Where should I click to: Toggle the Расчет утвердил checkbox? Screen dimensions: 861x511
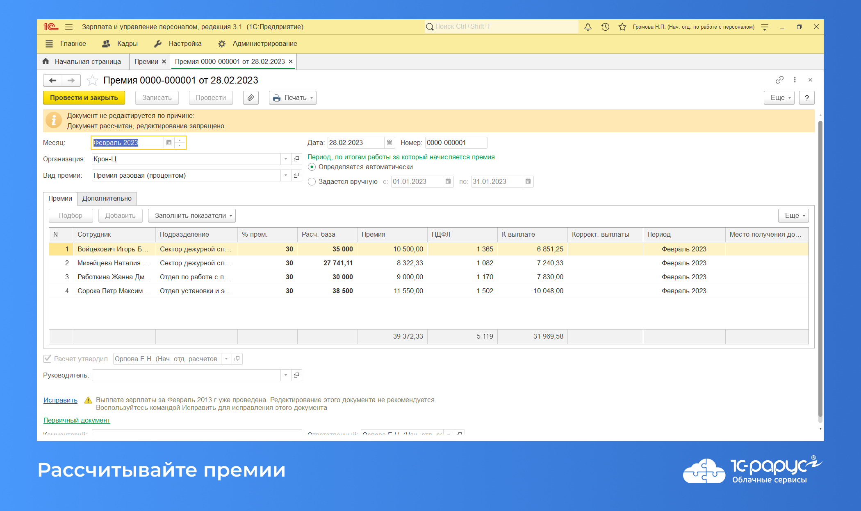tap(47, 359)
